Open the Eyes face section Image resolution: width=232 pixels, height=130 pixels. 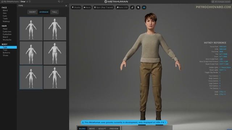coord(5,16)
